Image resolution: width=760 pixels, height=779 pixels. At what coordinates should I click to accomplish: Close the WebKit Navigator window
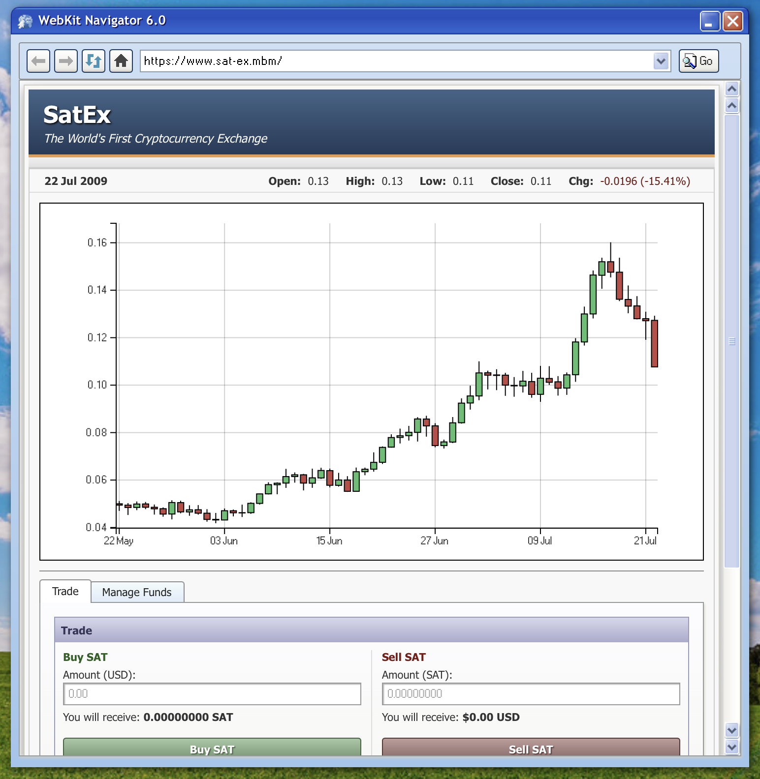(733, 21)
